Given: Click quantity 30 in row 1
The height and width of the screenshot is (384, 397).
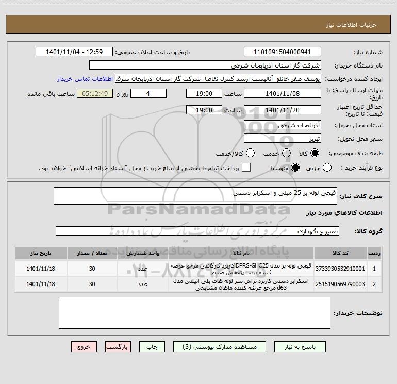Looking at the screenshot, I should [x=92, y=269].
